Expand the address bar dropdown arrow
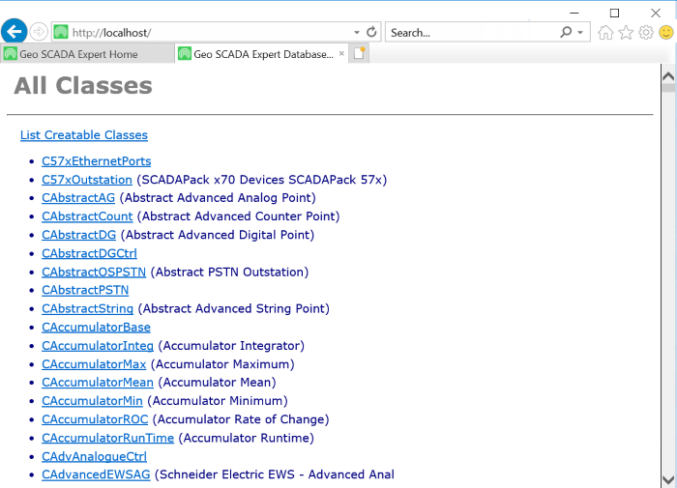The image size is (677, 488). tap(357, 32)
